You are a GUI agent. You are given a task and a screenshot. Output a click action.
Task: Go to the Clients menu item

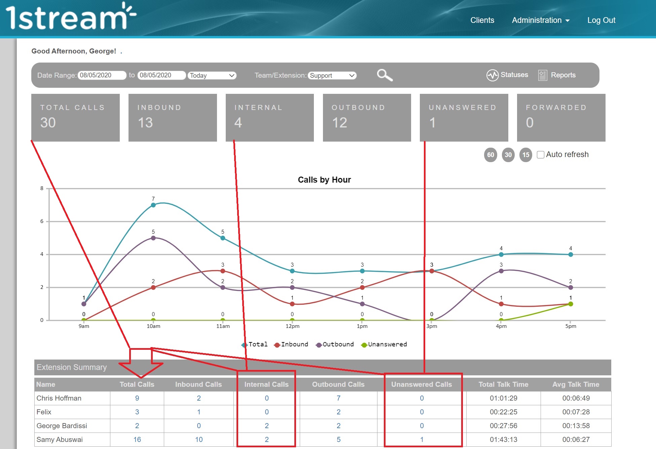coord(482,20)
